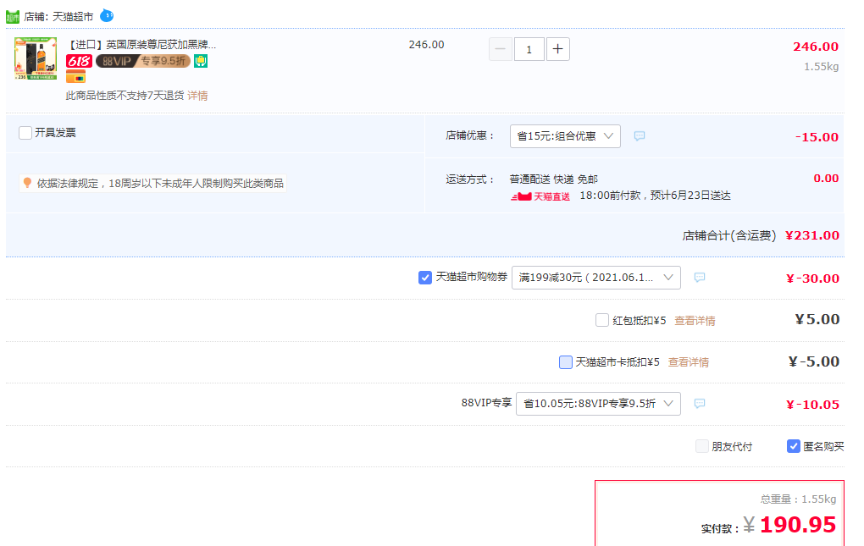Click the 88VIP专享 label
The image size is (864, 546).
[x=486, y=403]
